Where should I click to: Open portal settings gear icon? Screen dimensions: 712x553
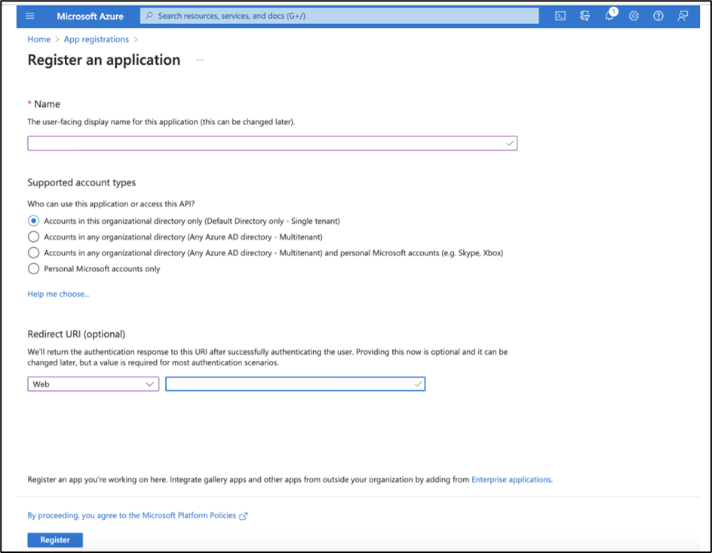pos(634,16)
